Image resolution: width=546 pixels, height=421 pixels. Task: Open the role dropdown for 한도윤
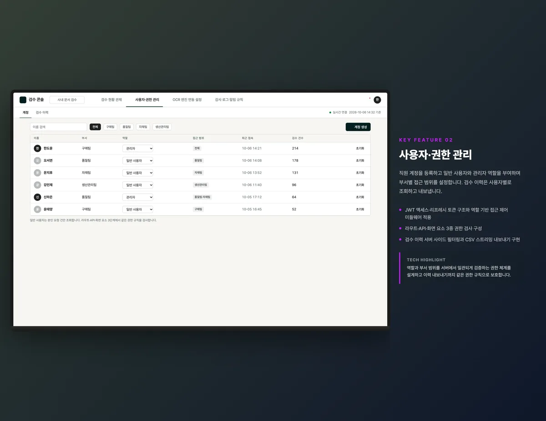(x=138, y=148)
